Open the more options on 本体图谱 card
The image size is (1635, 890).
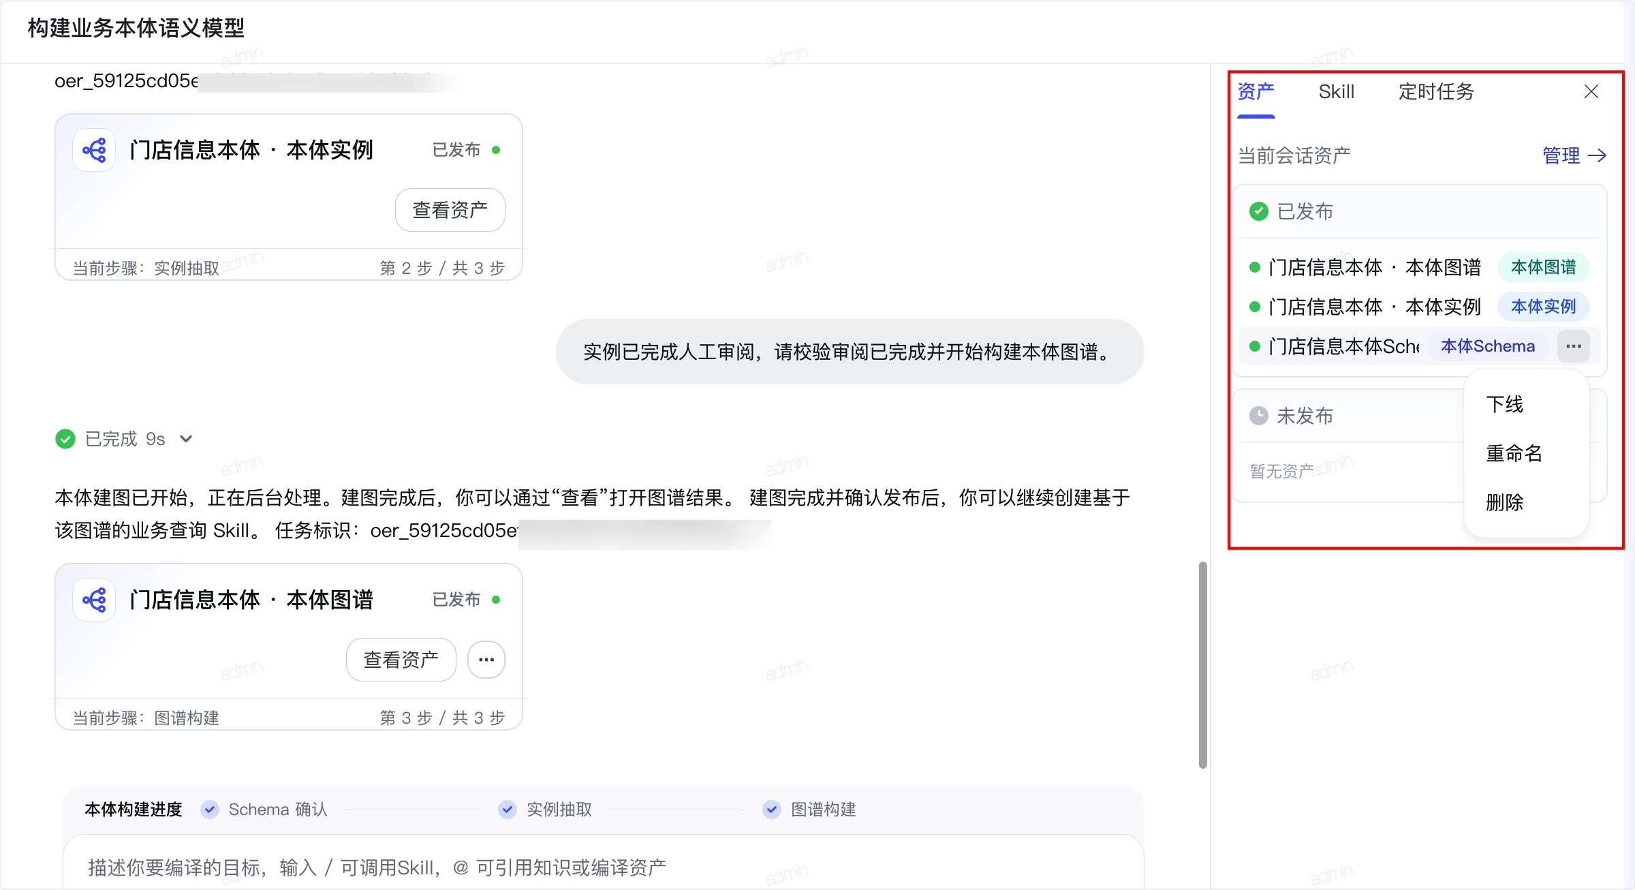(486, 660)
